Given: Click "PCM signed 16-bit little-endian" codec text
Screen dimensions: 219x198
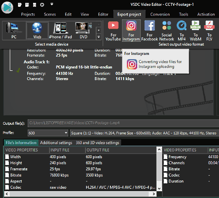Looking at the screenshot, I should point(84,67).
